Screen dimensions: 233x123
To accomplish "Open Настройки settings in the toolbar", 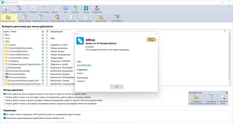I will pos(44,9).
